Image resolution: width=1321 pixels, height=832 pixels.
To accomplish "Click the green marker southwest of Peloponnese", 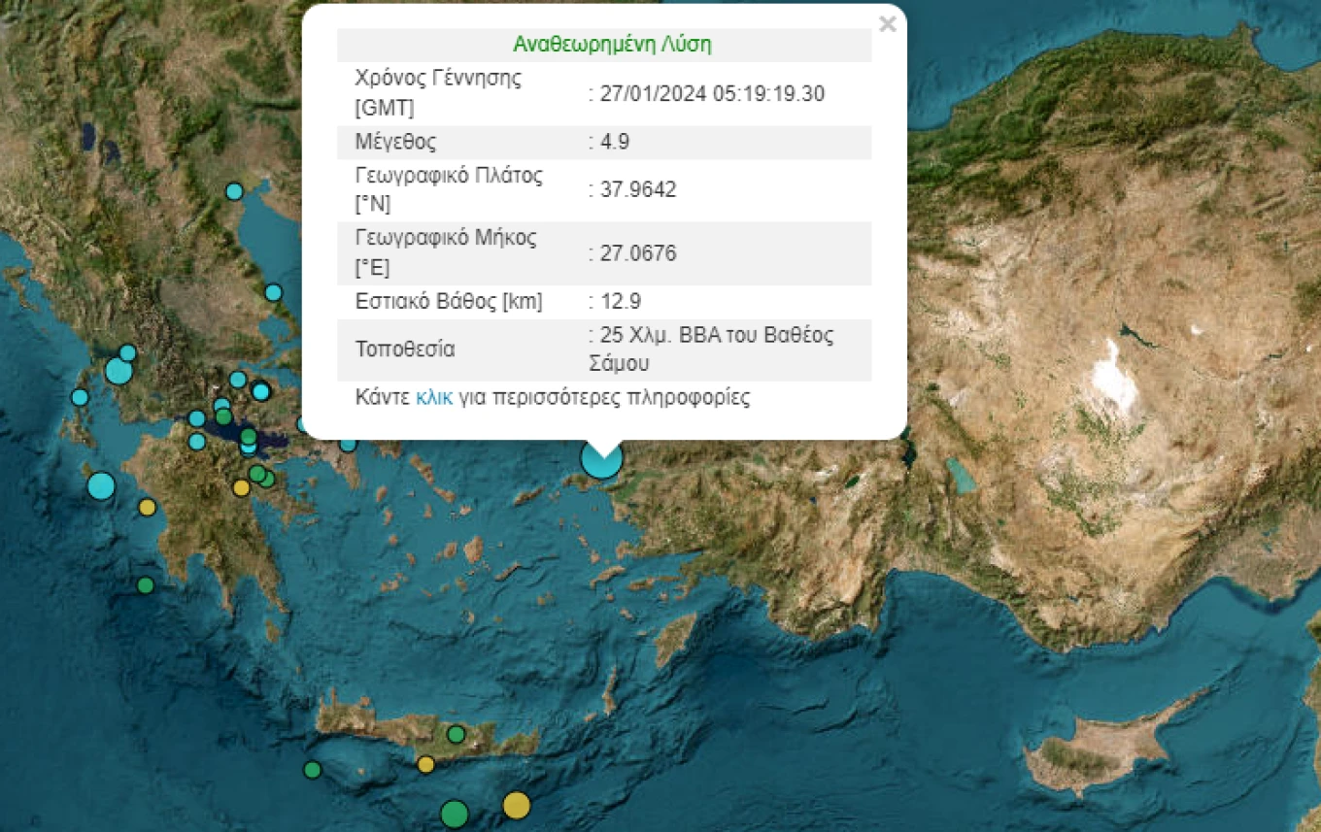I will pos(145,585).
